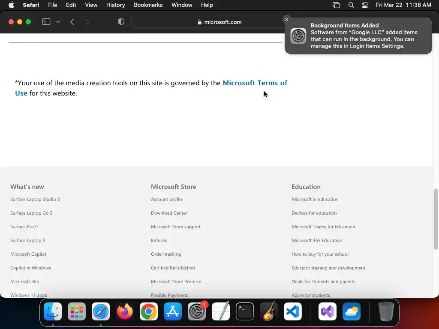Click the date and time in menu bar
This screenshot has width=439, height=329.
(x=403, y=5)
